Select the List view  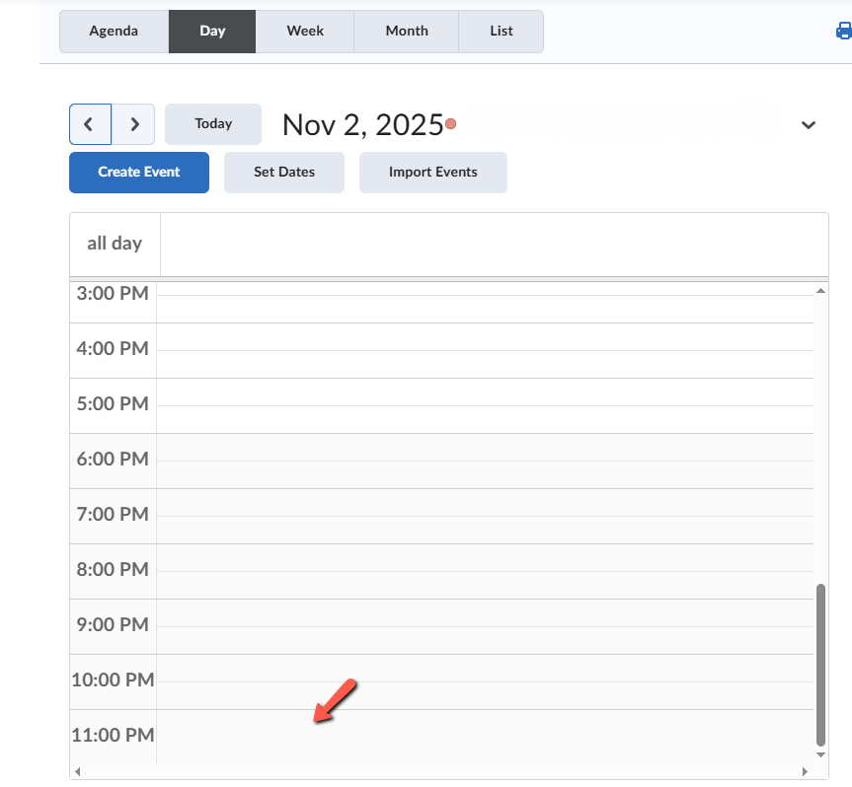point(501,31)
